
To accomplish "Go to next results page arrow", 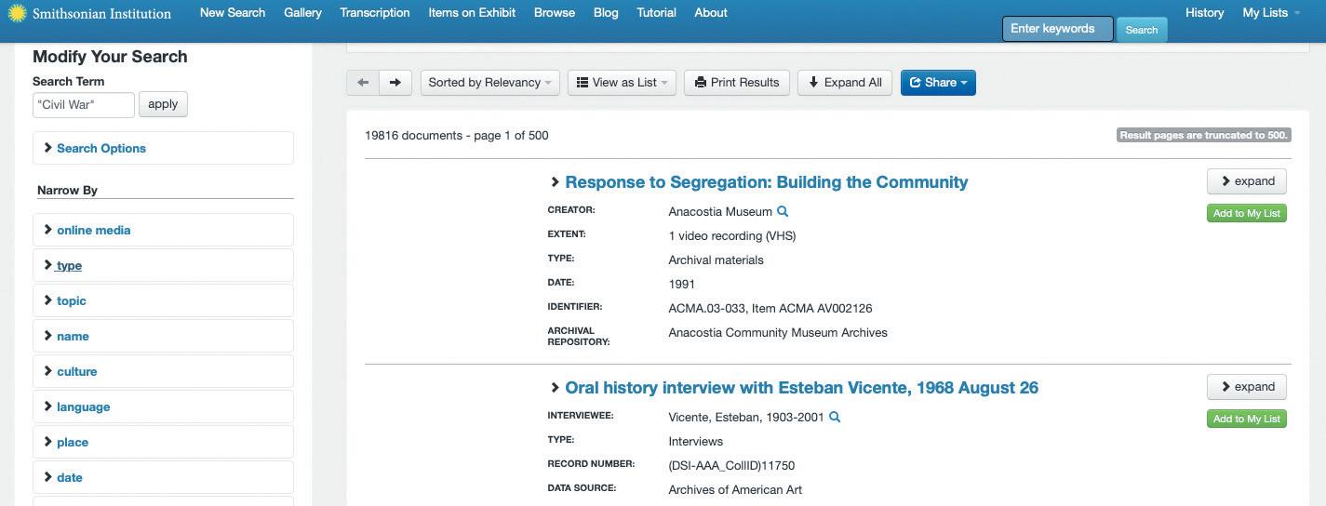I will coord(395,83).
